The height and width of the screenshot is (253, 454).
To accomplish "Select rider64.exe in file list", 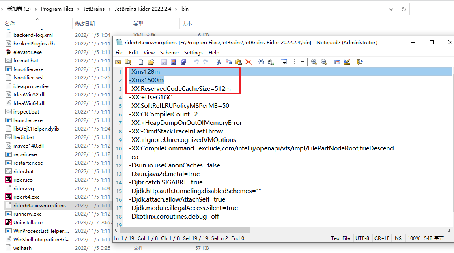I will coord(26,197).
